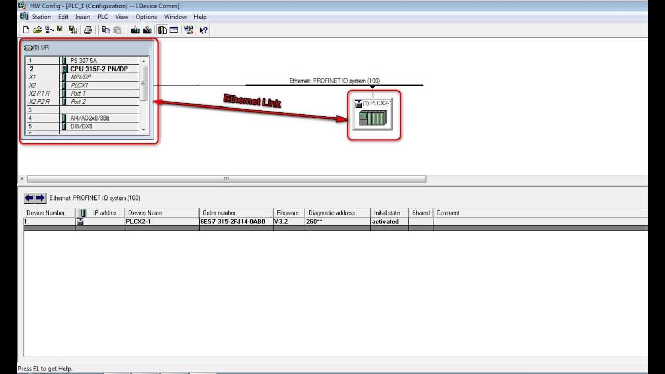Click the Save floppy disk icon
The image size is (665, 374).
pyautogui.click(x=60, y=30)
